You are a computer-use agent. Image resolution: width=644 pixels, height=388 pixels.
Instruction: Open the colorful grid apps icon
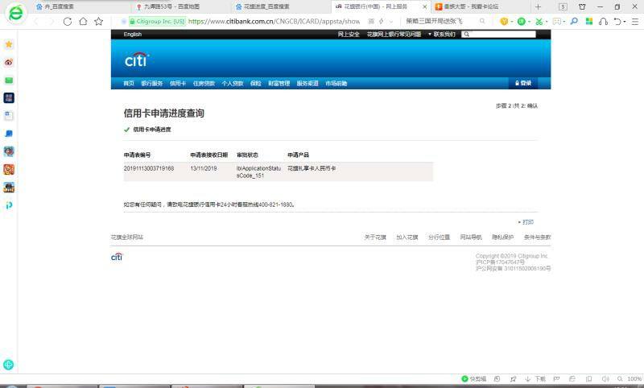click(x=589, y=22)
